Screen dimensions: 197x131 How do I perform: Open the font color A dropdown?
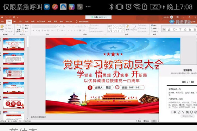point(63,30)
